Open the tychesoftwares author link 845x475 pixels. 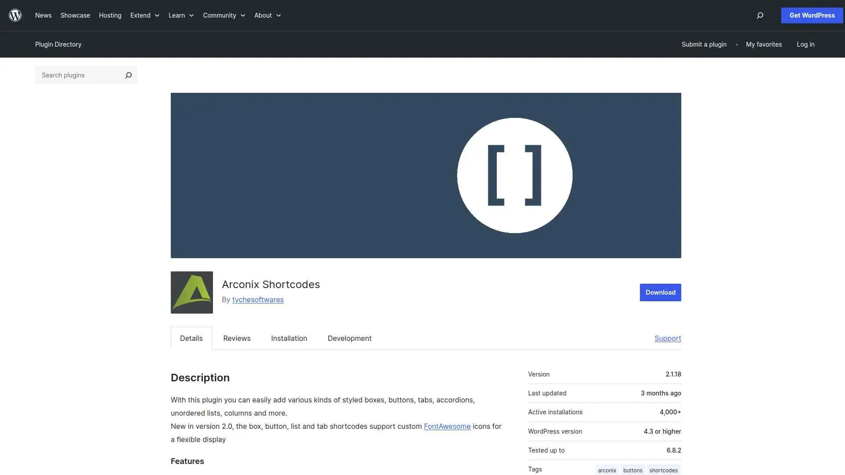point(258,300)
